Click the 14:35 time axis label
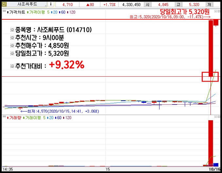This screenshot has width=222, height=173. [8, 169]
